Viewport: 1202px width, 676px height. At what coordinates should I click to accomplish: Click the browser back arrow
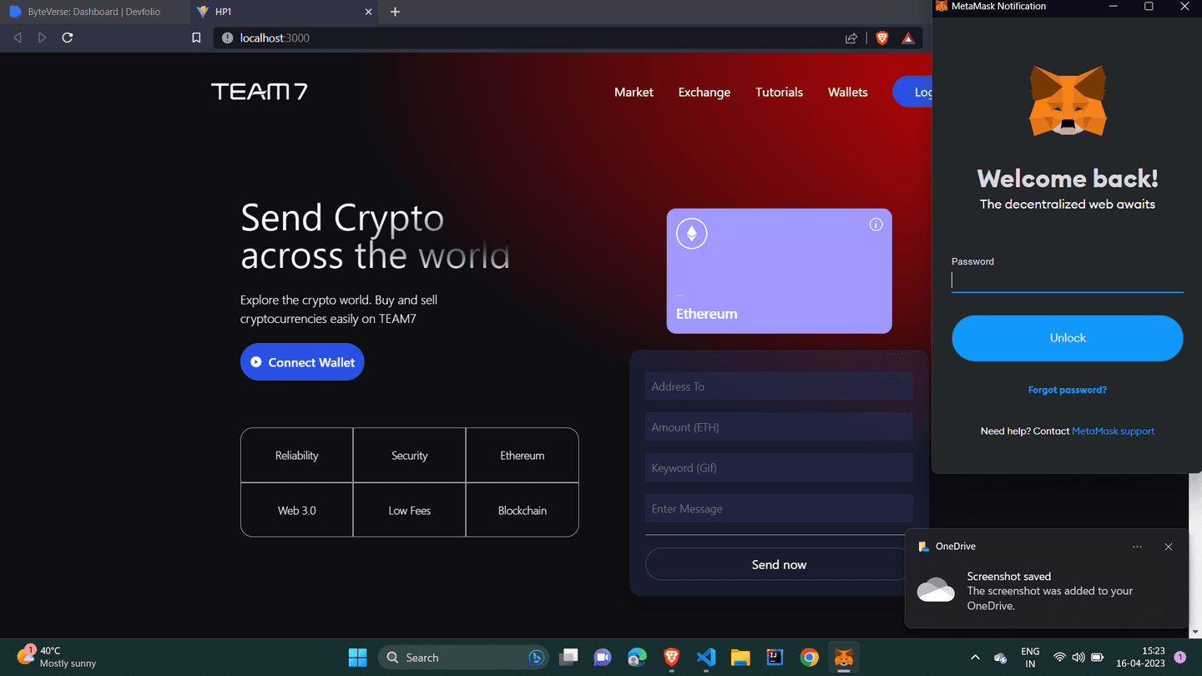(18, 38)
